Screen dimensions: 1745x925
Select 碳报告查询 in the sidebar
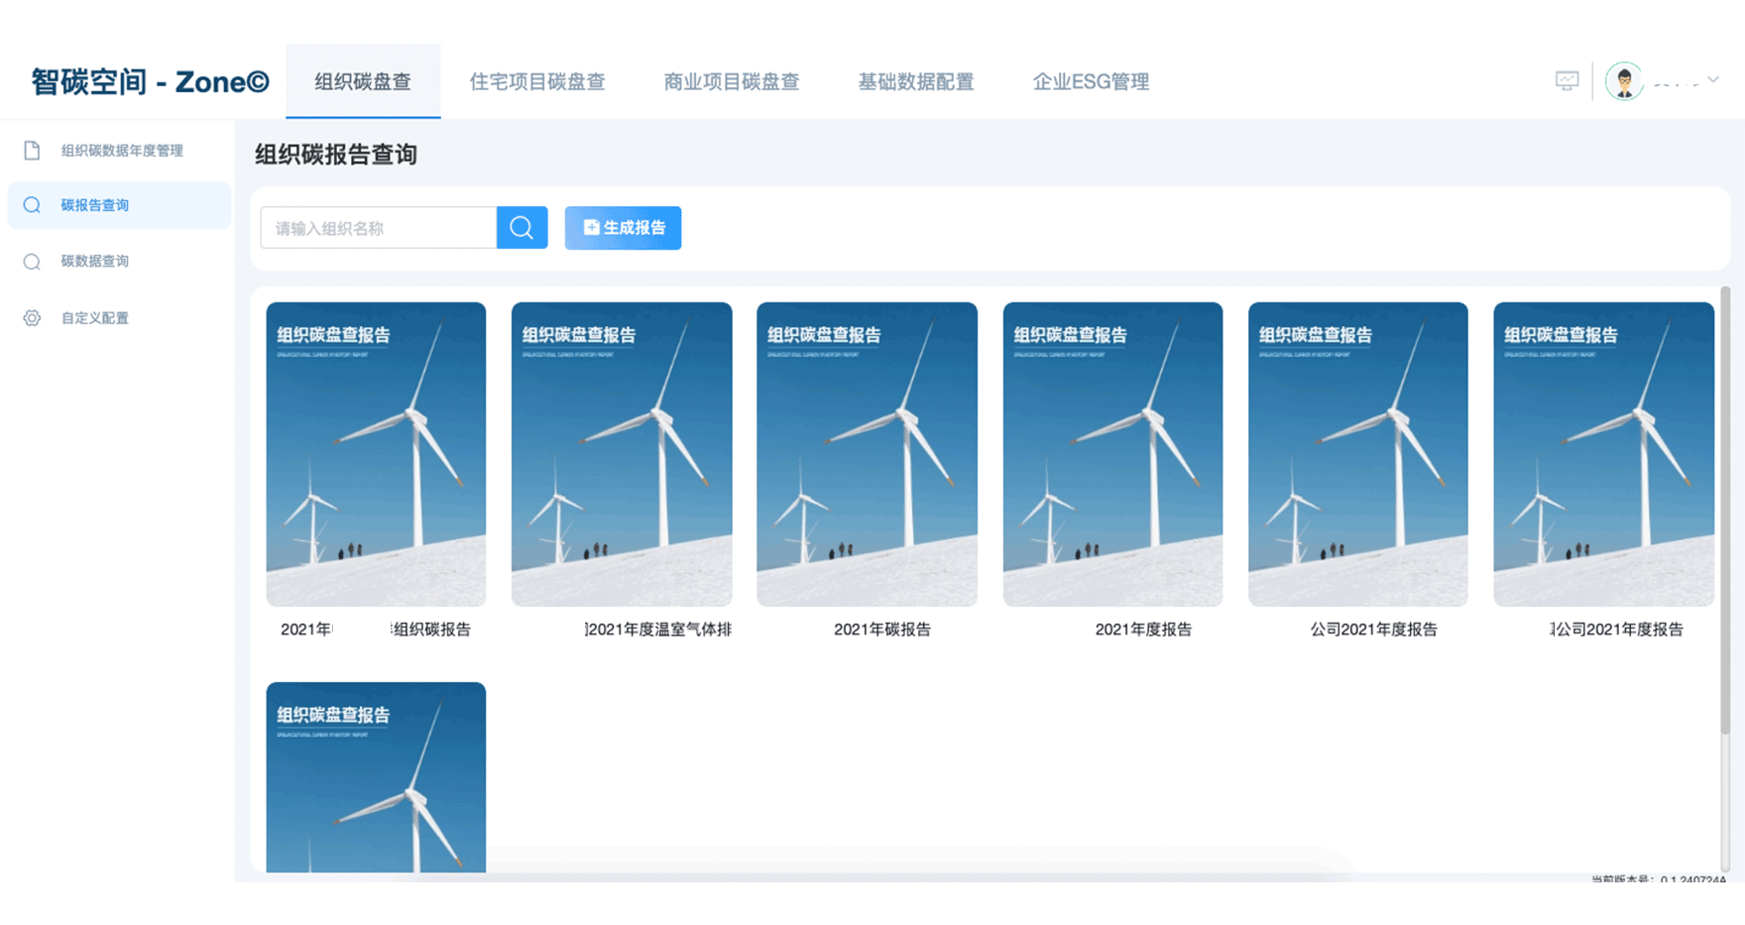point(119,205)
